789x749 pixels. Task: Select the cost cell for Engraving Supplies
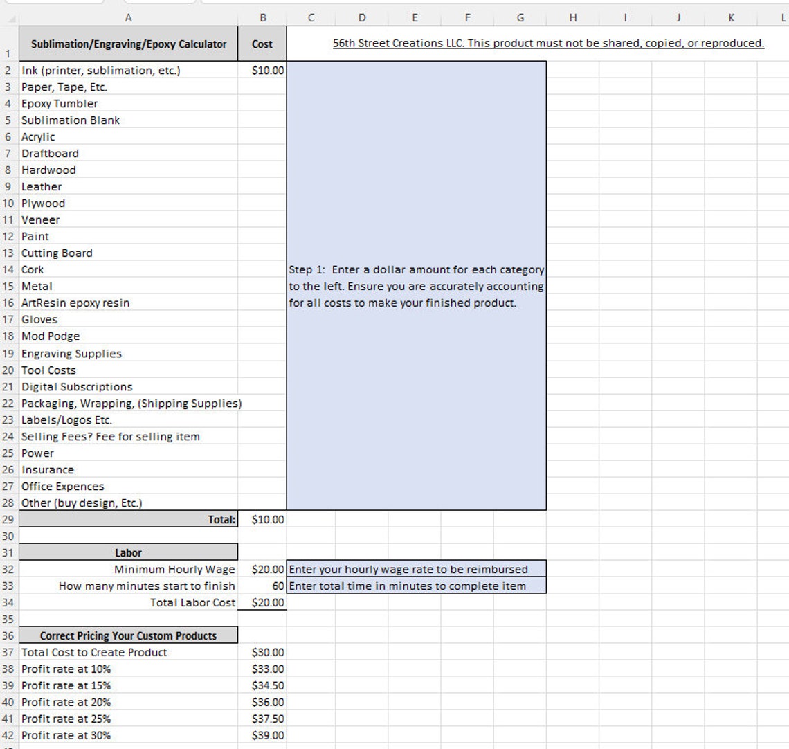262,353
